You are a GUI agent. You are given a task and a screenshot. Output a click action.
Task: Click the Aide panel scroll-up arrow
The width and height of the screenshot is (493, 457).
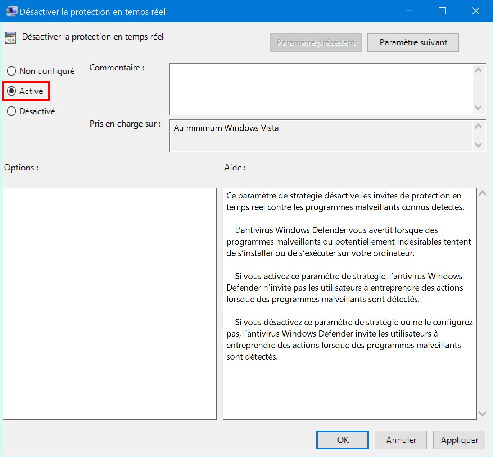483,193
